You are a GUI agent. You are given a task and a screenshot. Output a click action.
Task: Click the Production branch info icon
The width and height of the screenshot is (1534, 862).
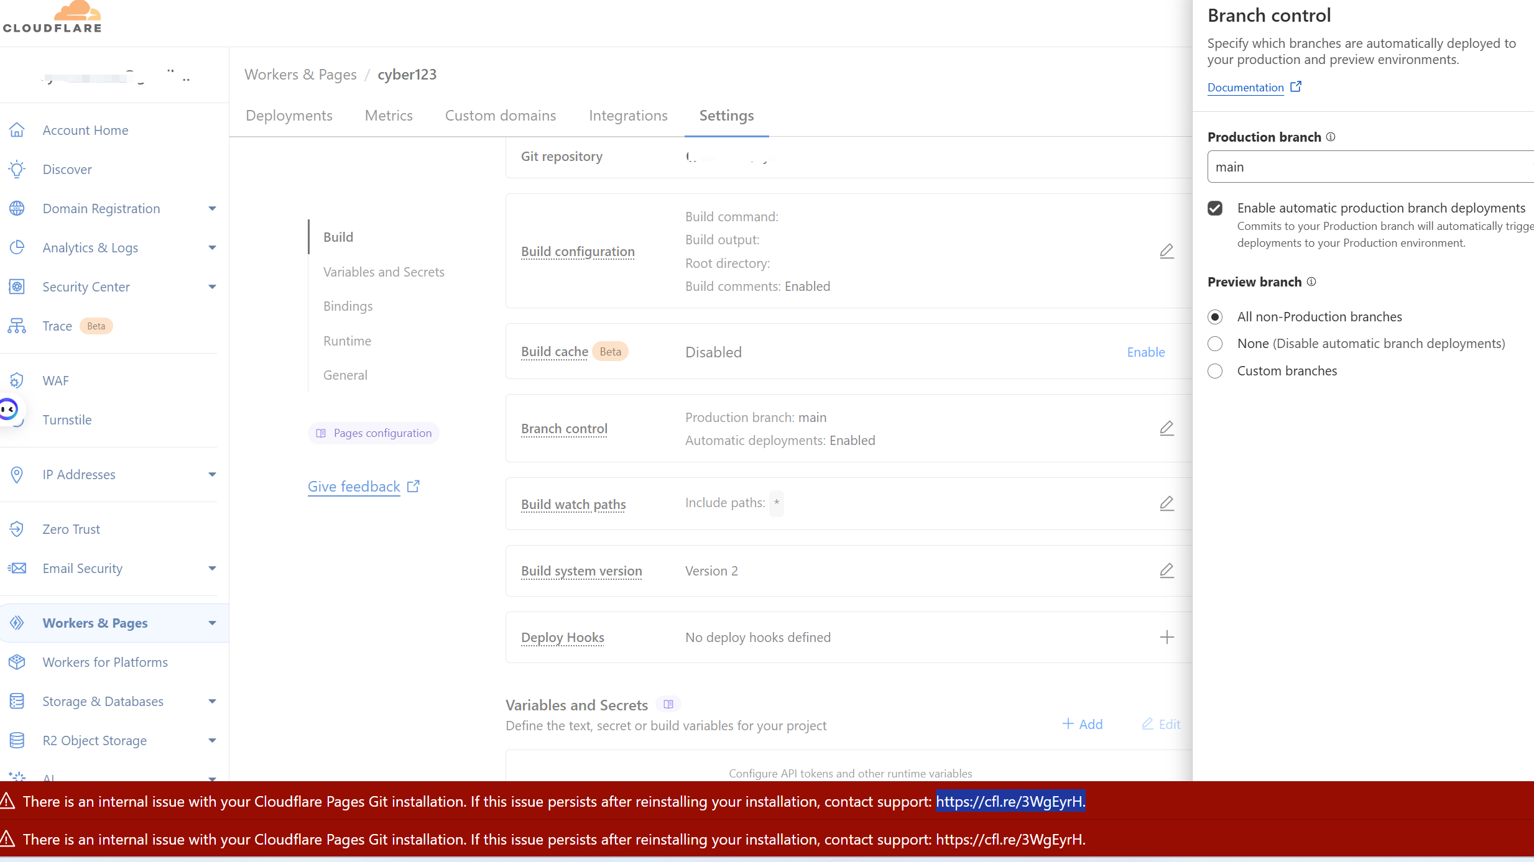pyautogui.click(x=1331, y=137)
